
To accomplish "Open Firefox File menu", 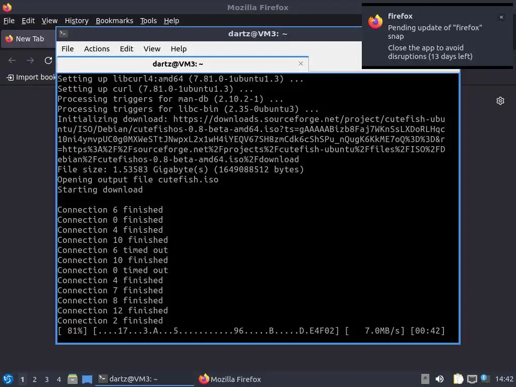I will pyautogui.click(x=9, y=21).
